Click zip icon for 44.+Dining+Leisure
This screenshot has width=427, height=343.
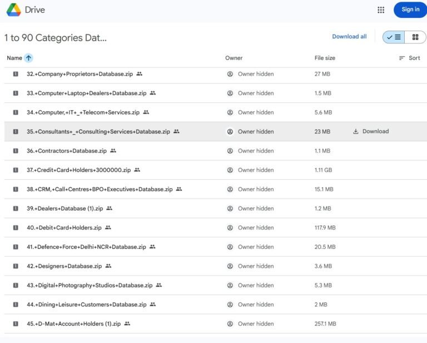[16, 305]
